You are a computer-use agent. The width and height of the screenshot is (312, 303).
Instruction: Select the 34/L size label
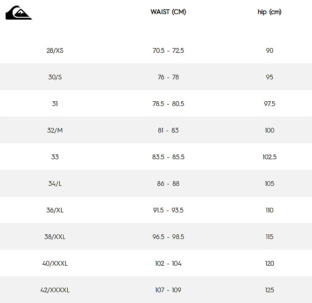pyautogui.click(x=55, y=183)
